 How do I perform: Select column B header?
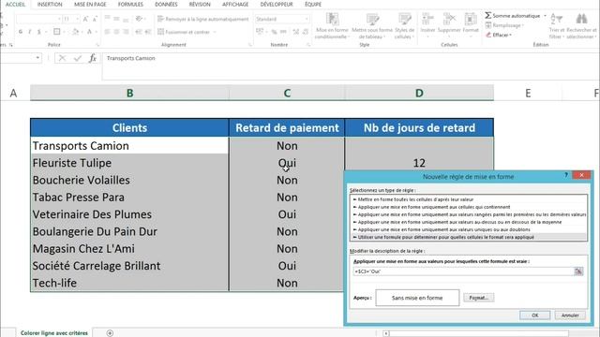[129, 93]
